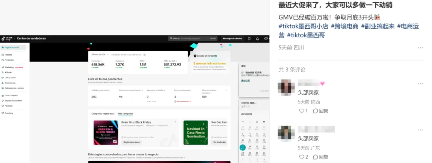432x163 pixels.
Task: Click the Data Compass chart icon
Action: (2, 95)
